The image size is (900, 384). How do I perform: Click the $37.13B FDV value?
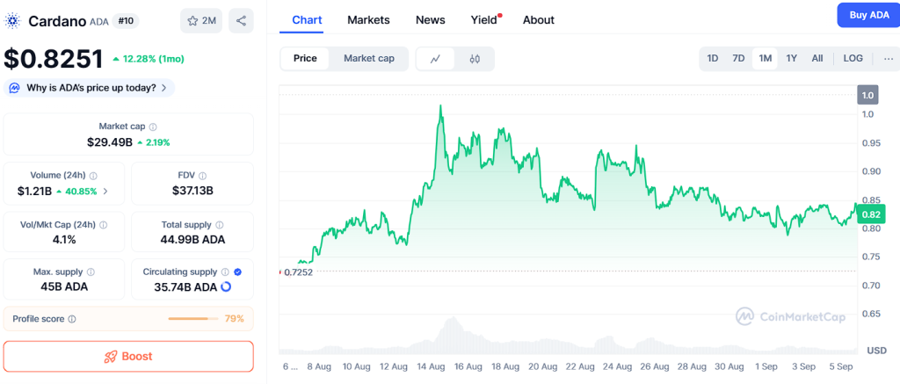(x=192, y=192)
